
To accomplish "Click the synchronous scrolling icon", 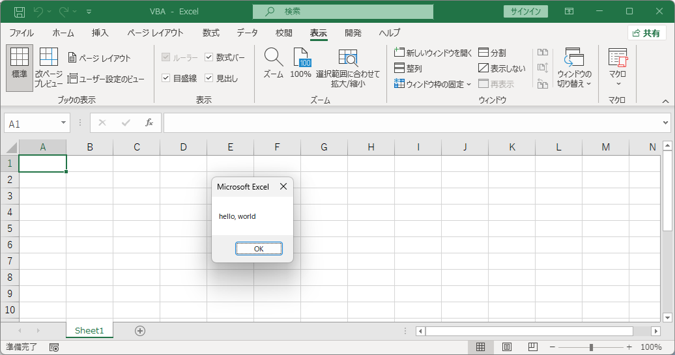I will (x=543, y=68).
